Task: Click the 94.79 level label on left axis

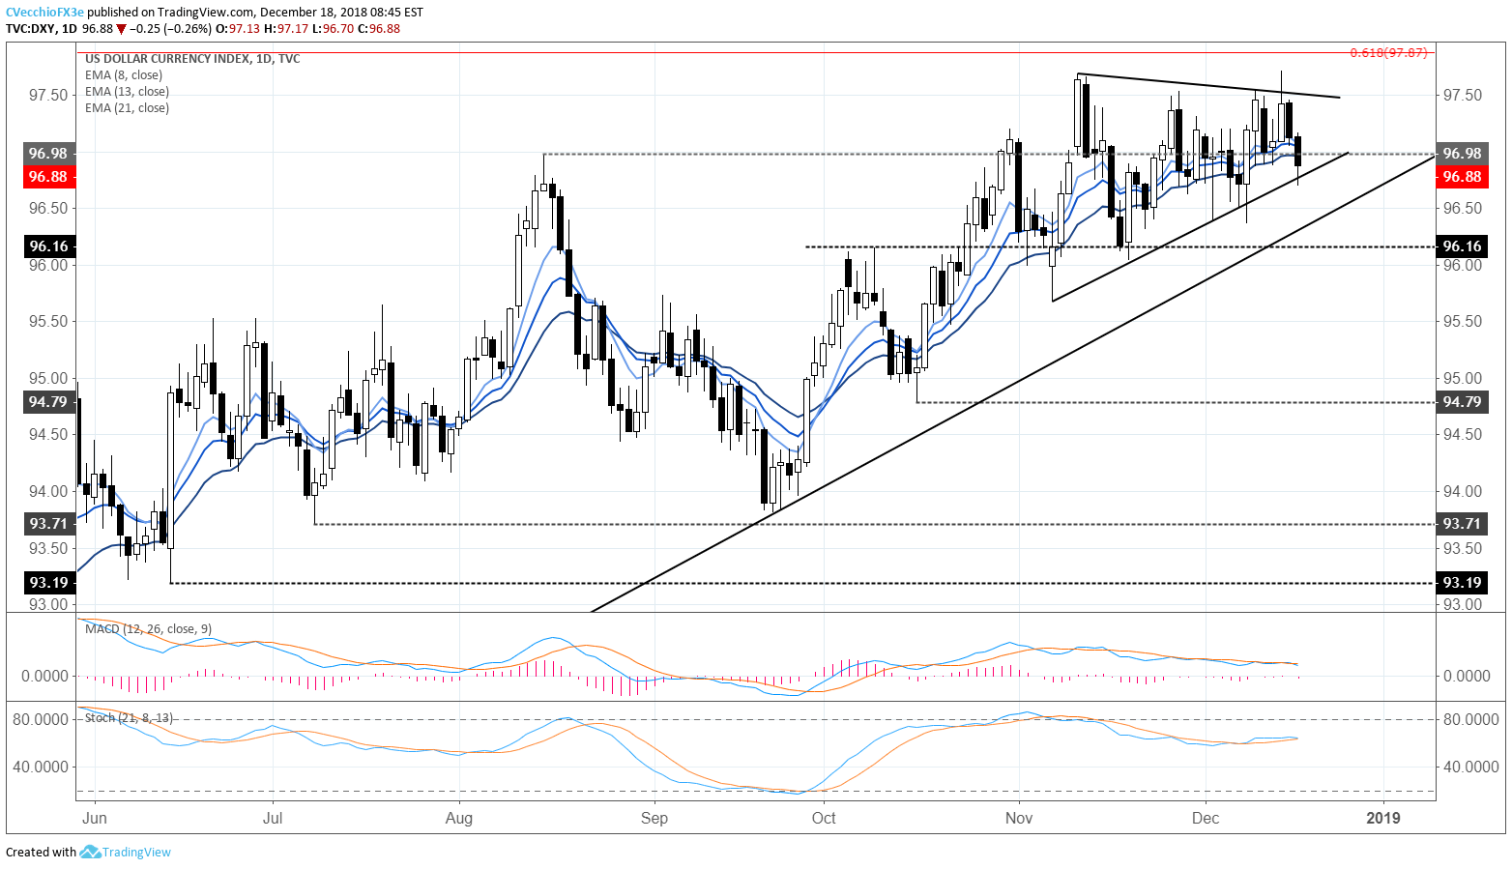Action: [x=47, y=401]
